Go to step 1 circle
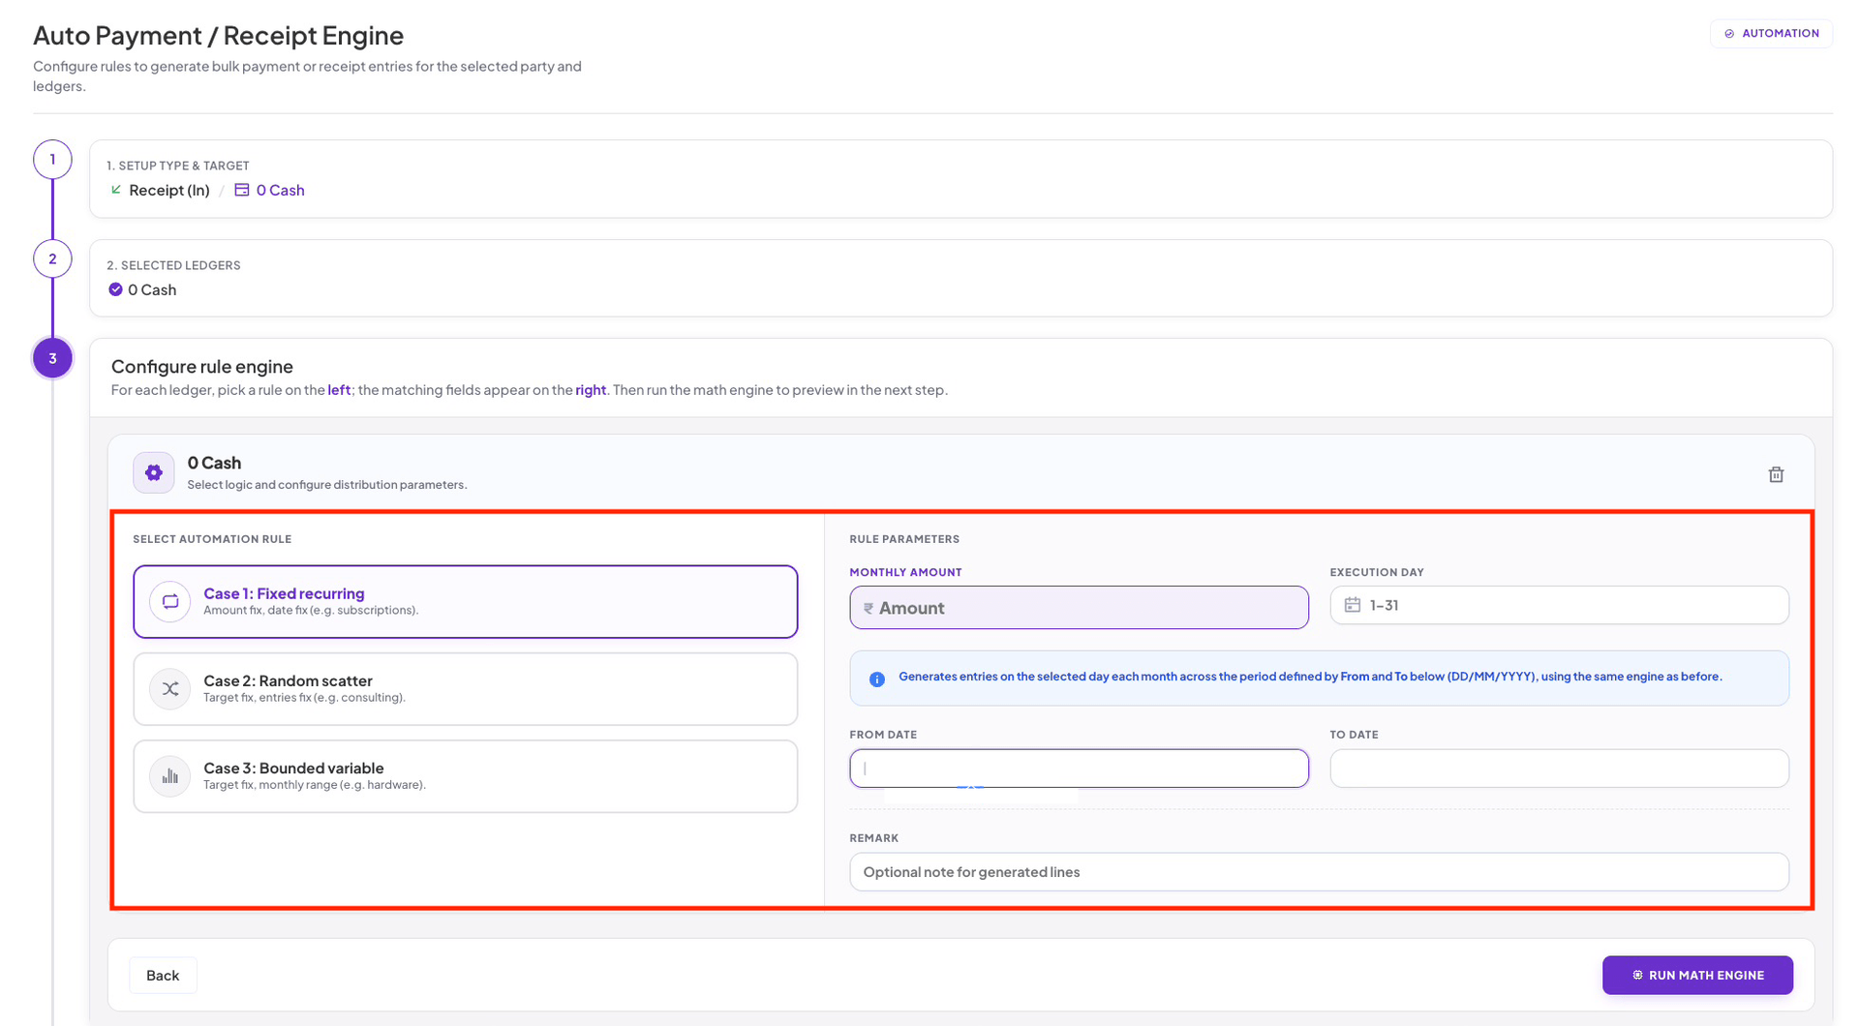 (x=52, y=160)
